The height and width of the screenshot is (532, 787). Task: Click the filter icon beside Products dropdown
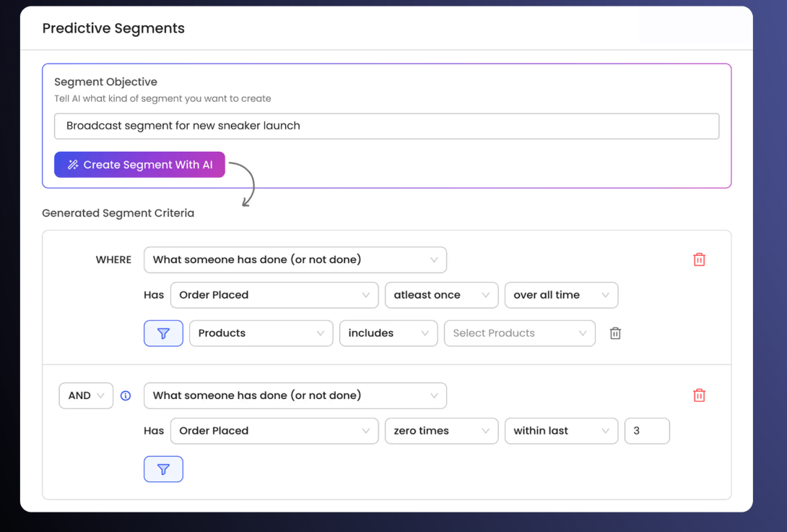pyautogui.click(x=163, y=333)
